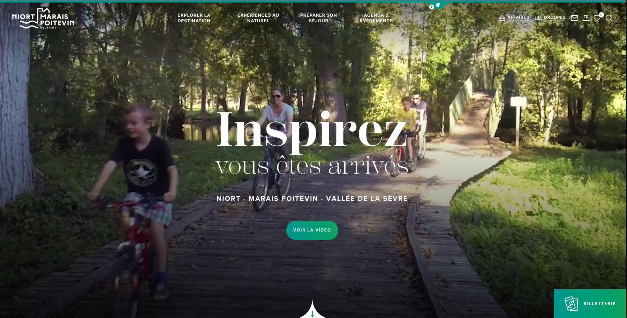The height and width of the screenshot is (318, 627).
Task: Expand the Préparer son Séjour menu
Action: pos(318,18)
